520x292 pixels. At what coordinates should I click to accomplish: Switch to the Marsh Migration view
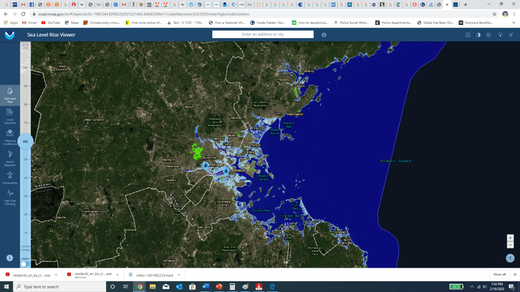10,157
